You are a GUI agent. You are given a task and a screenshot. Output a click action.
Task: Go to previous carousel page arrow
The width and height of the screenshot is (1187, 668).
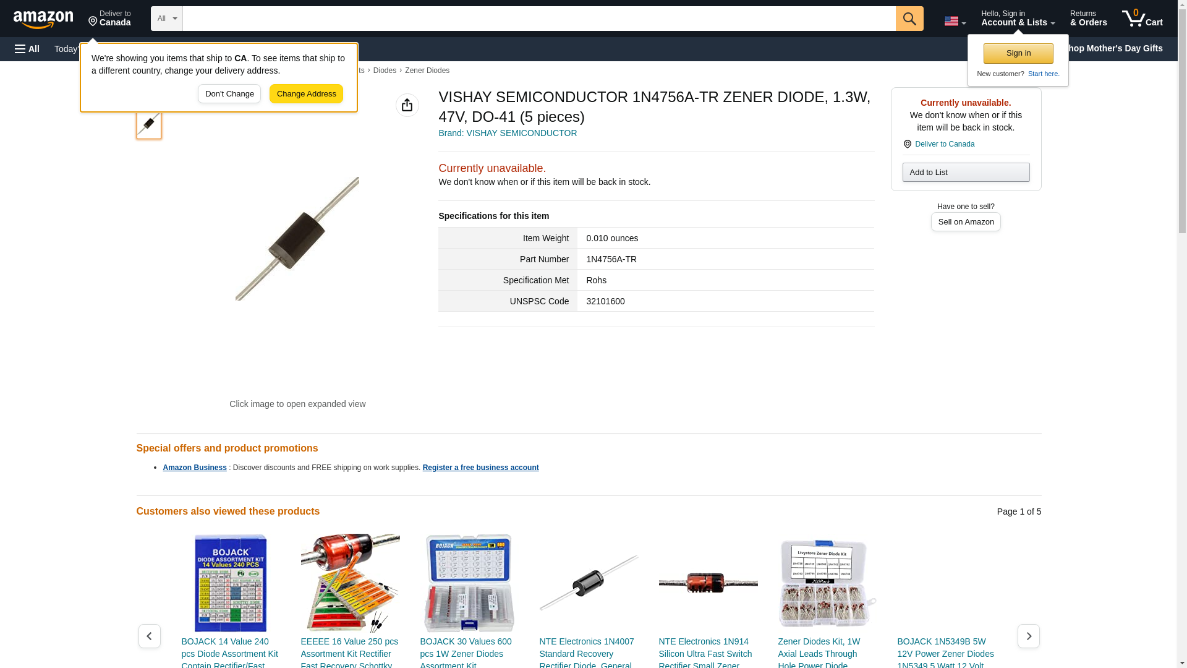coord(149,636)
